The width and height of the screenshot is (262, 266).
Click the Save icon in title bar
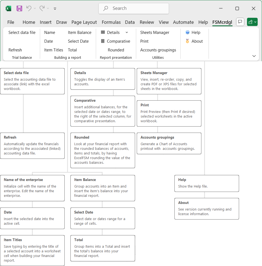[x=19, y=8]
